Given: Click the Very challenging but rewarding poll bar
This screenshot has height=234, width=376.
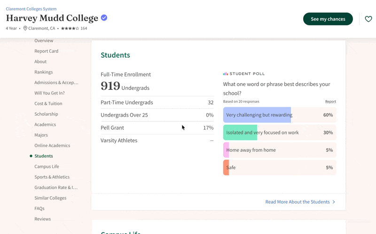Looking at the screenshot, I should tap(280, 115).
